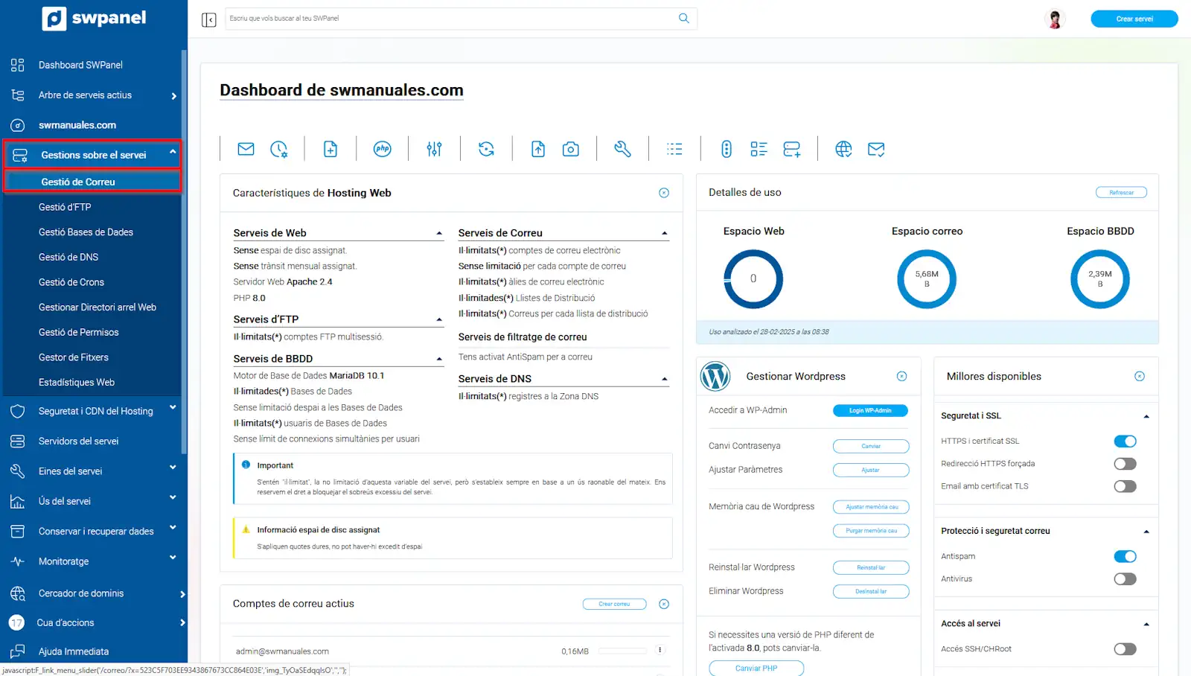The height and width of the screenshot is (676, 1191).
Task: Enable Redirecció HTTPS forçada toggle
Action: 1125,464
